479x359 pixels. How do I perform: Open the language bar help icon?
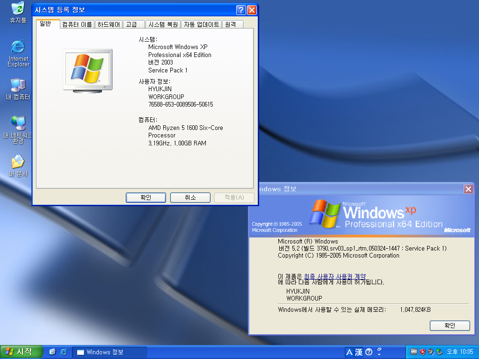[x=369, y=352]
